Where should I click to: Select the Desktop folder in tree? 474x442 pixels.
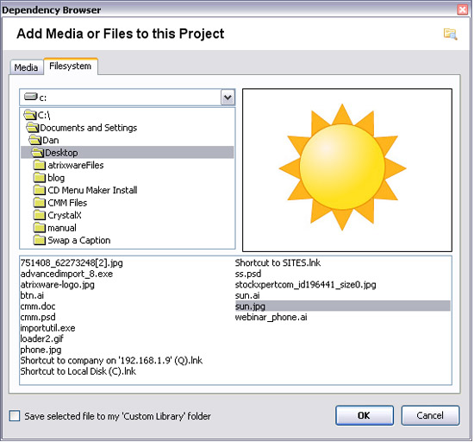pos(128,153)
